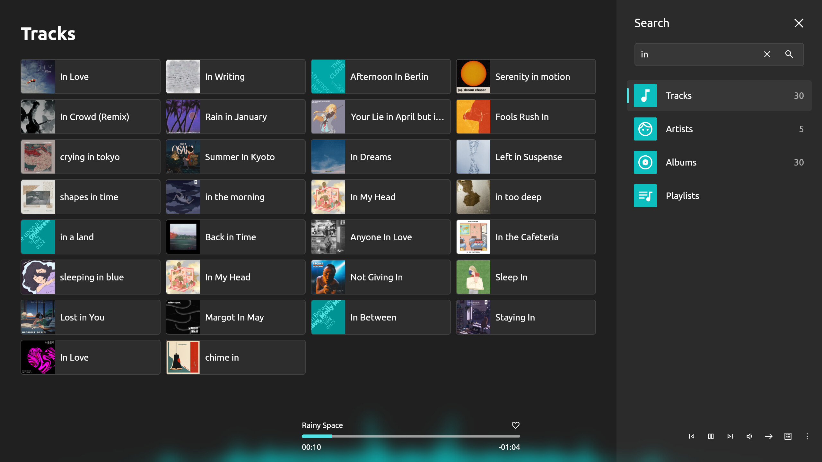
Task: Favorite the Rainy Space track with the heart
Action: point(515,425)
